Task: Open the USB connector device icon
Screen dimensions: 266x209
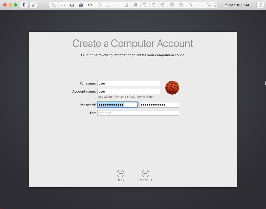Action: click(x=117, y=5)
